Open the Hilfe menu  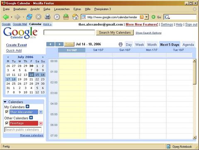click(87, 9)
